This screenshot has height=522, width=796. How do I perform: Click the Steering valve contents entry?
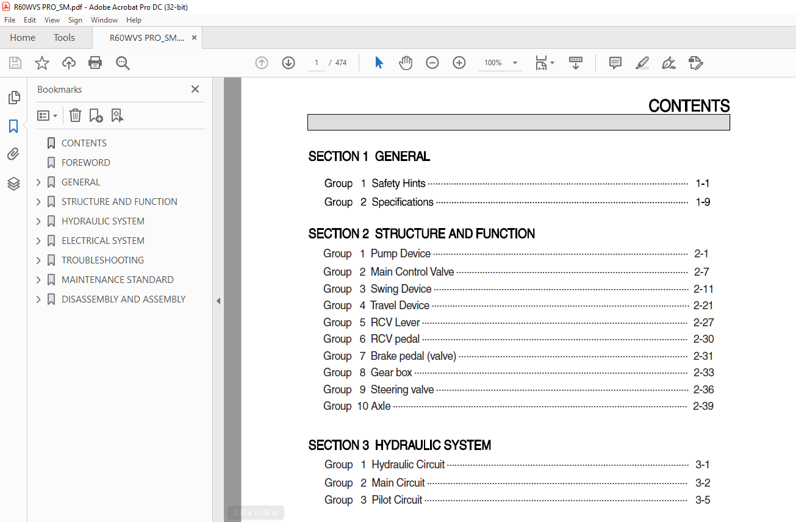(x=518, y=390)
